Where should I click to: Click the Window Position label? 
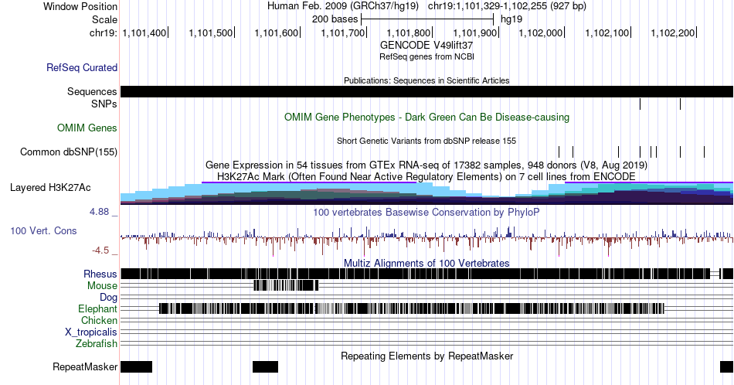(80, 6)
